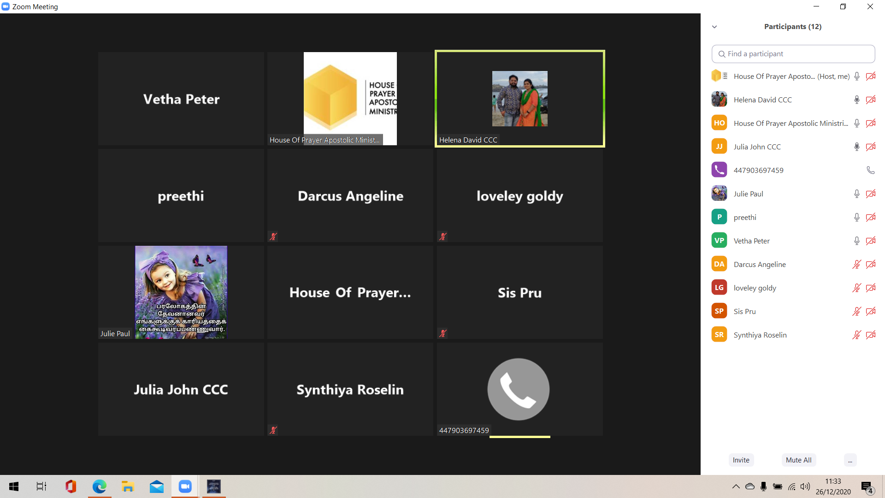
Task: Click the phone icon for 447903697459
Action: tap(870, 170)
